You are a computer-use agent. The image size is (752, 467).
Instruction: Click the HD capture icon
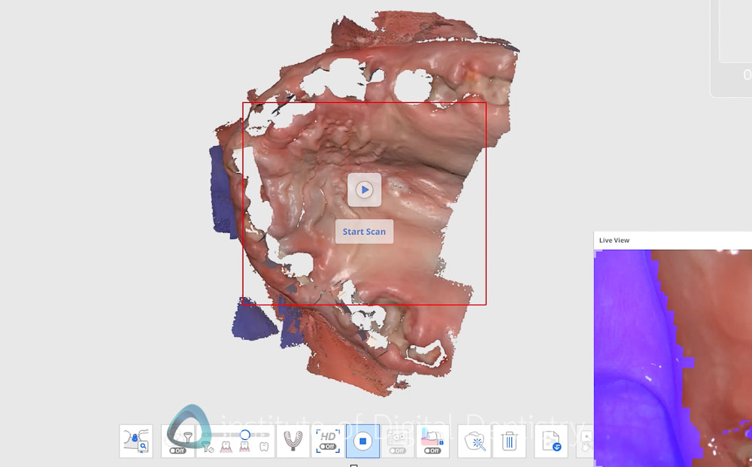327,435
